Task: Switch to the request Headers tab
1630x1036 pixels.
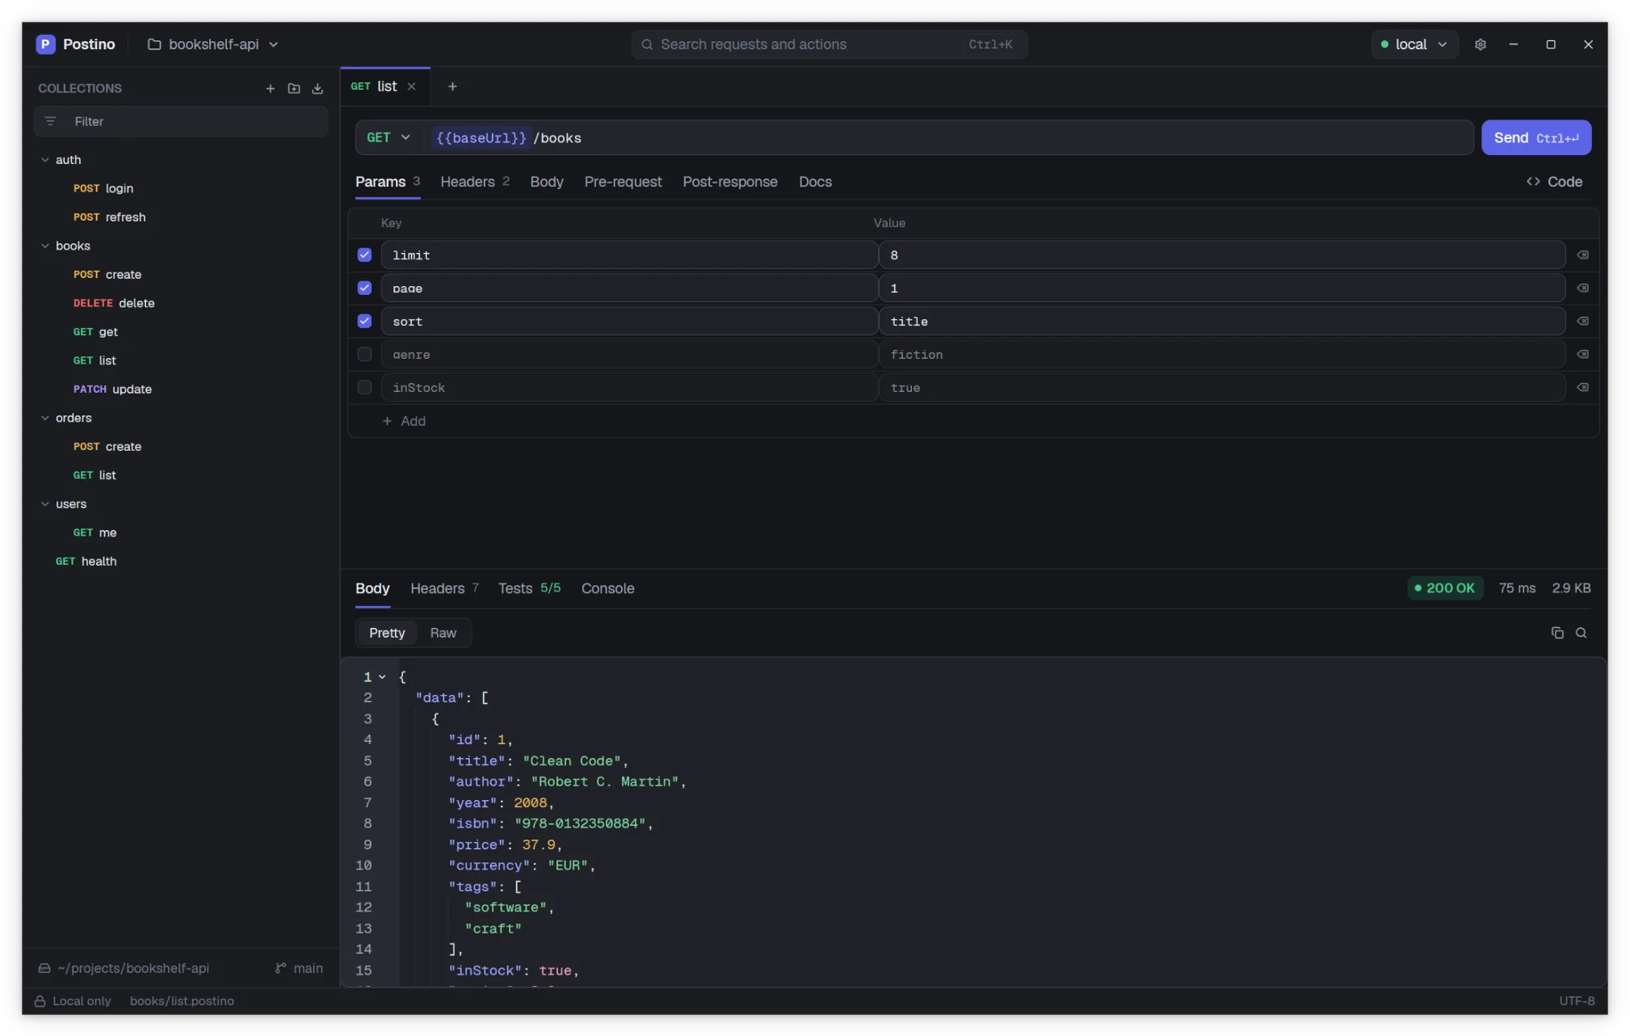Action: coord(474,182)
